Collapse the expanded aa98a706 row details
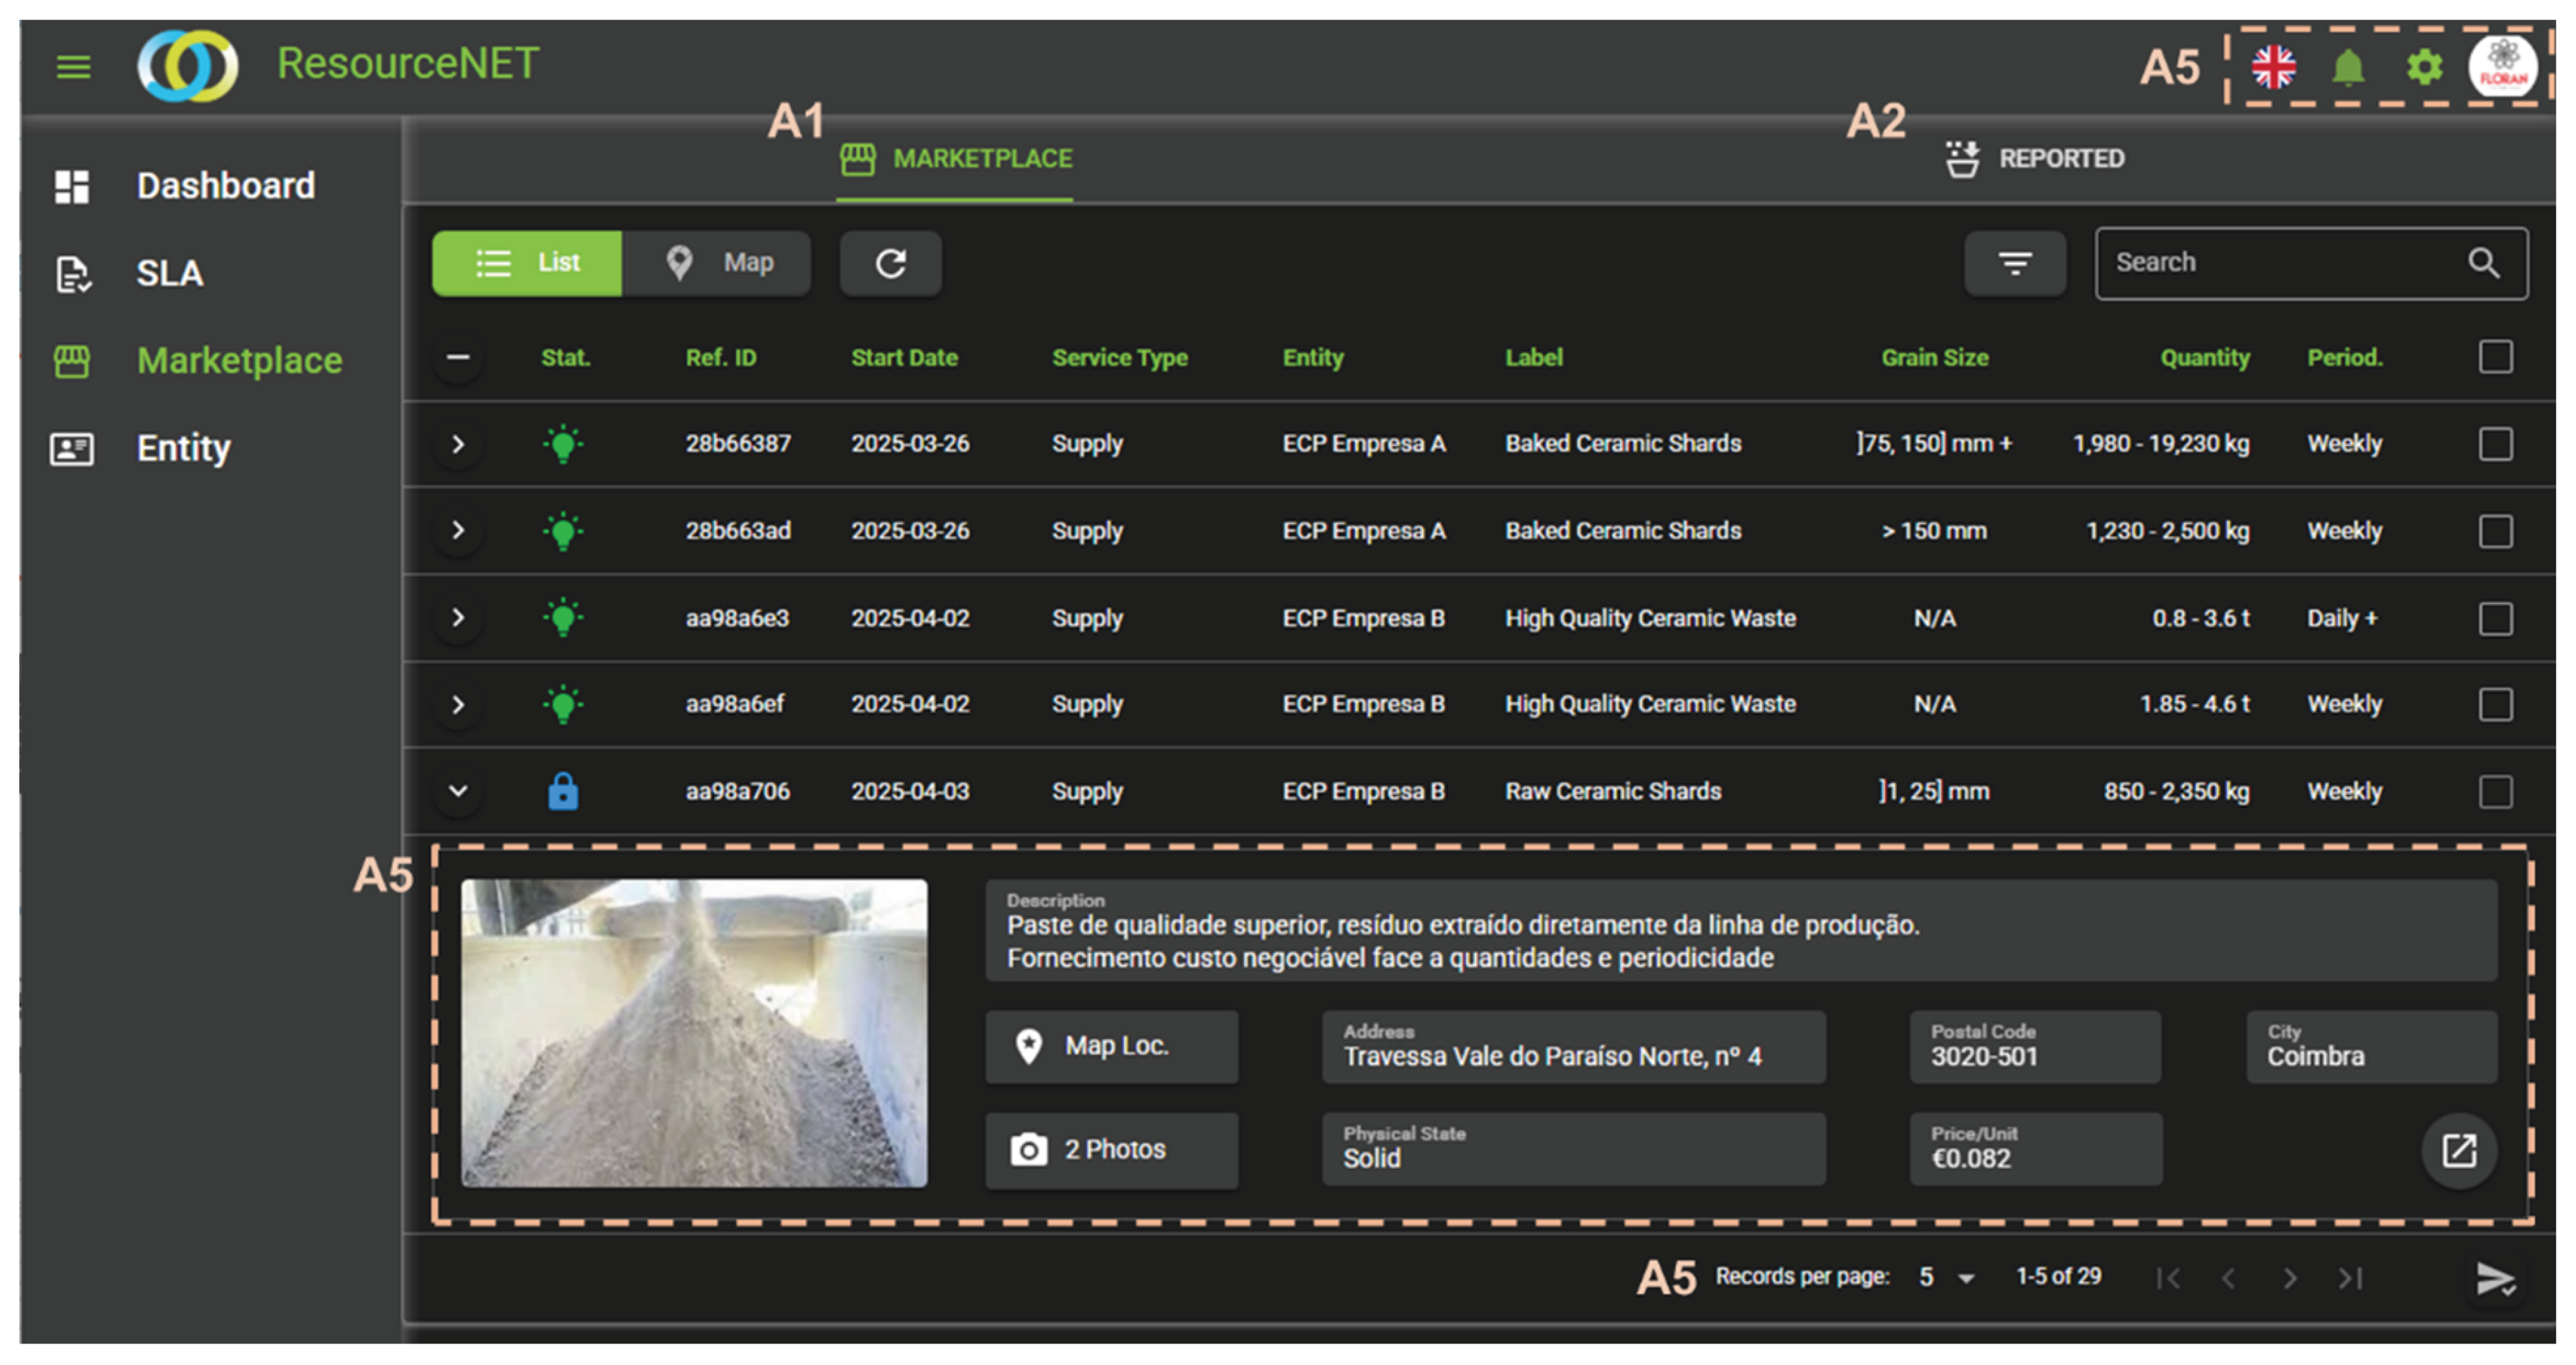Screen dimensions: 2576x1365 (x=458, y=790)
